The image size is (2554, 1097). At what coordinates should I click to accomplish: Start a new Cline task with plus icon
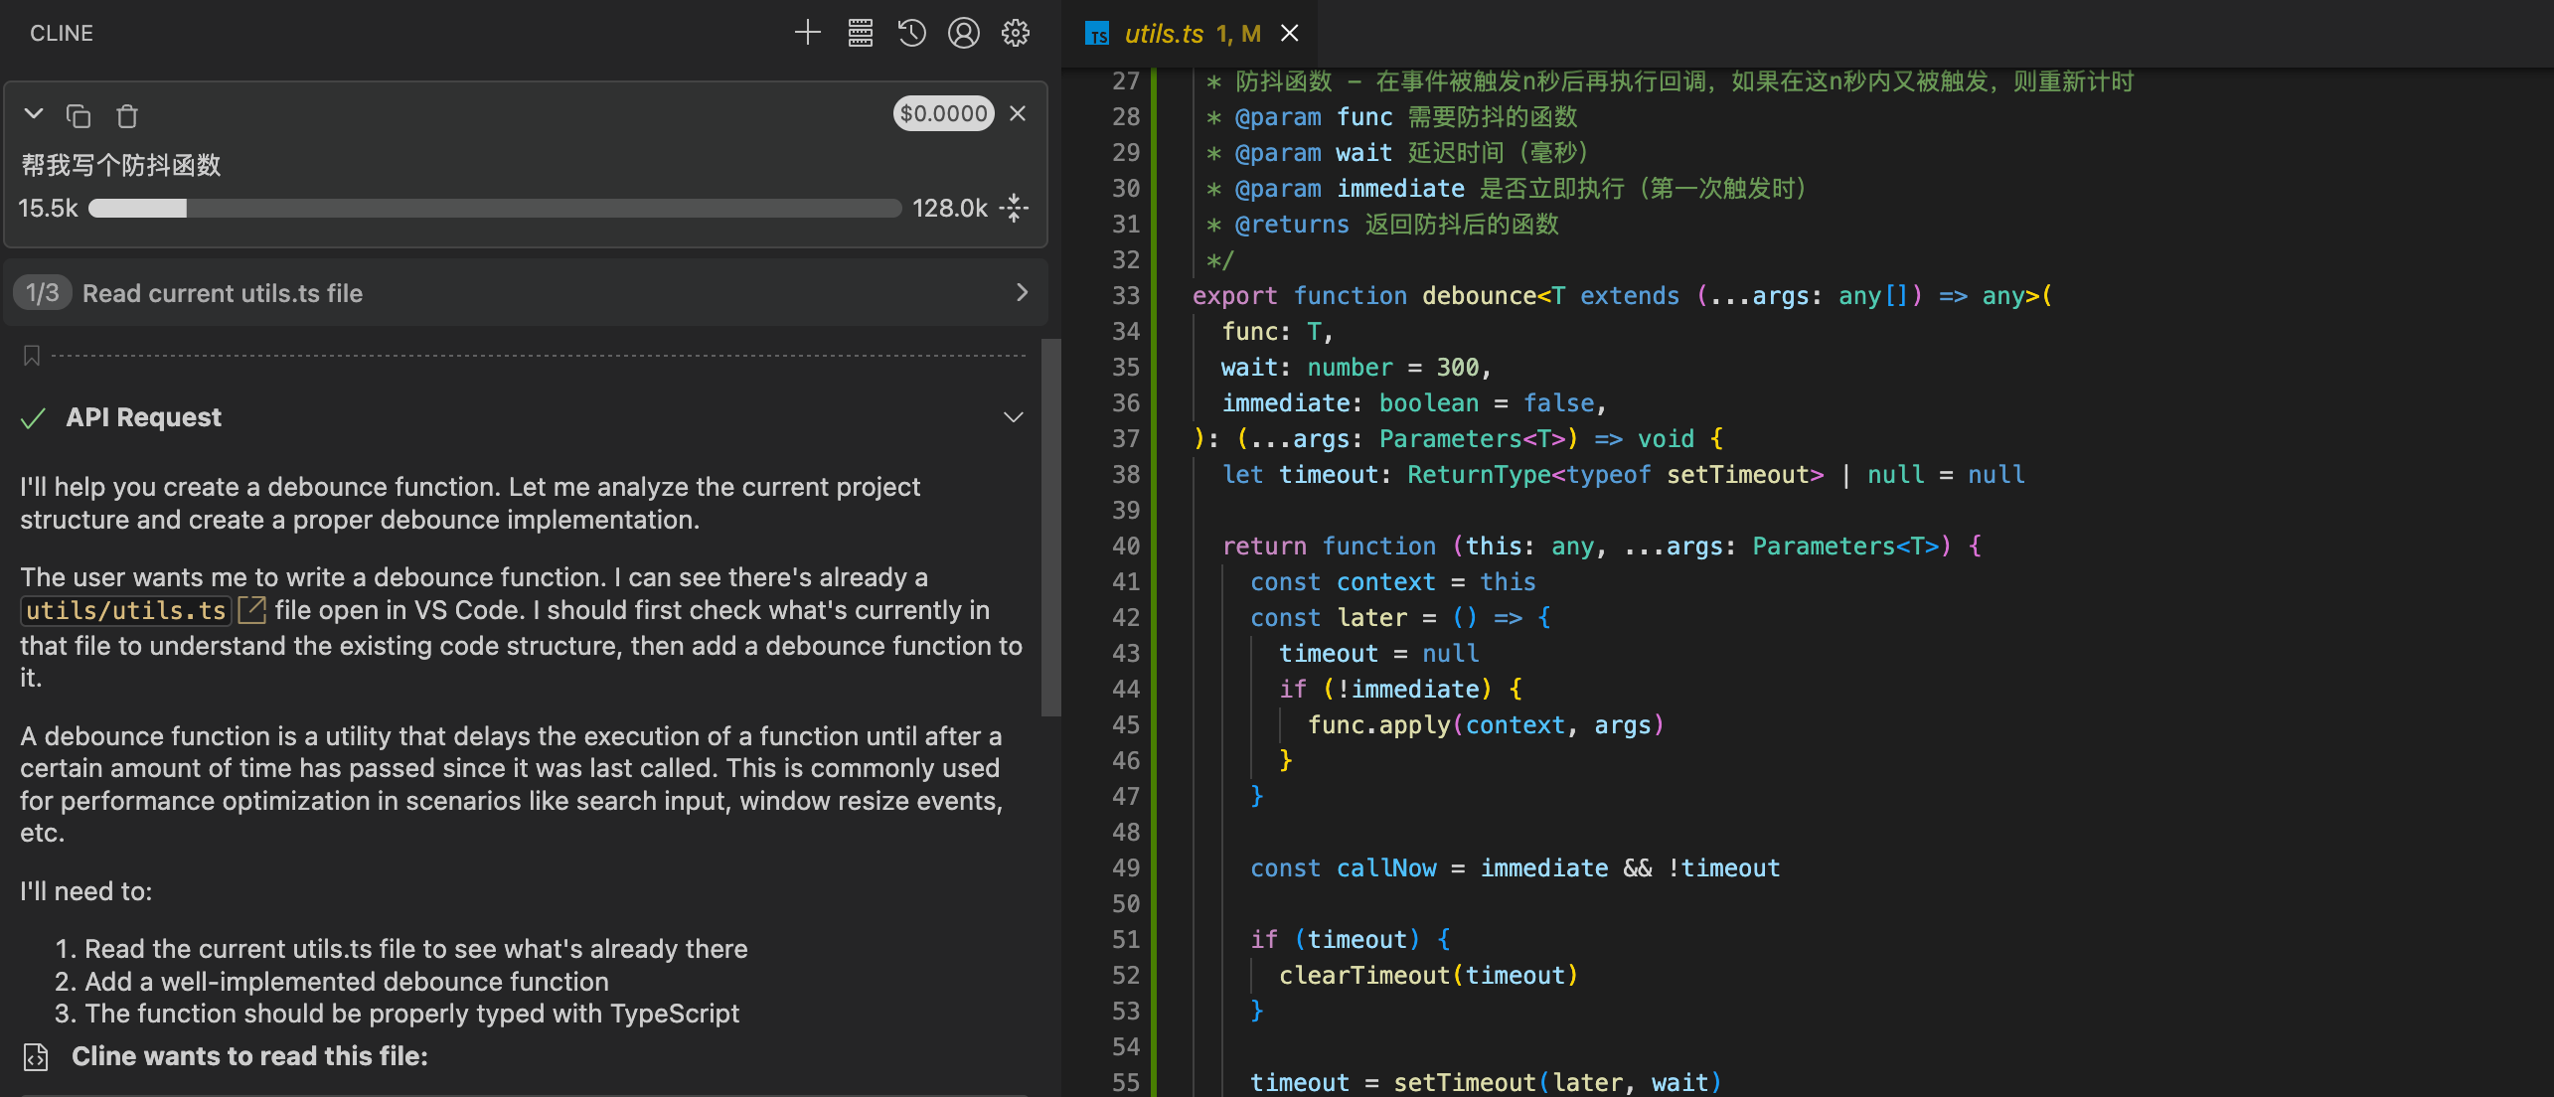[x=807, y=33]
